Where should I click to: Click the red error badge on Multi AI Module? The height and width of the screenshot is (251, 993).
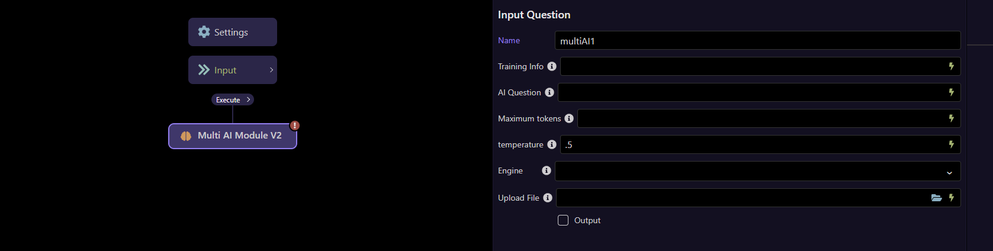click(x=294, y=125)
